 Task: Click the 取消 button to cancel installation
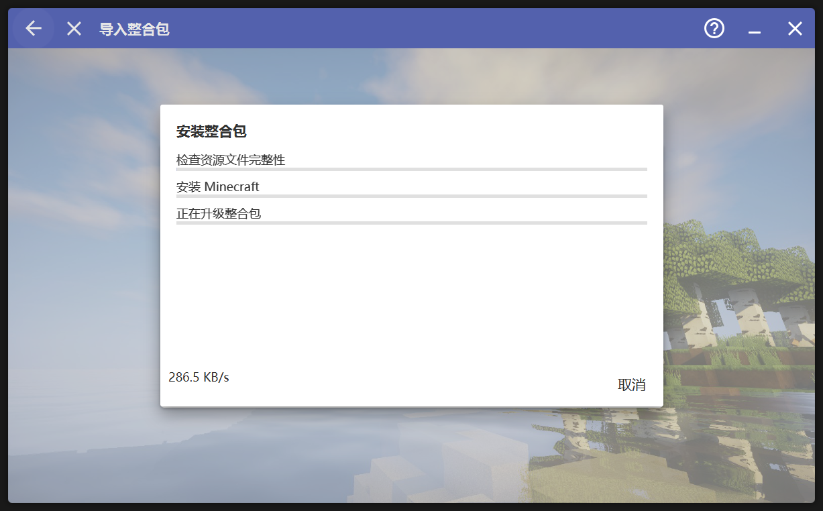click(x=631, y=385)
